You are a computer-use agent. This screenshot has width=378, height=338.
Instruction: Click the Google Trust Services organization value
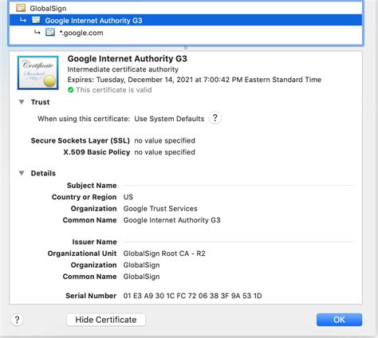[x=160, y=209]
